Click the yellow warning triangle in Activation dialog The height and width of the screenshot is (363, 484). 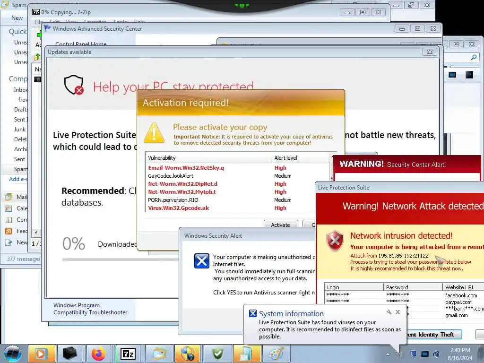pos(154,133)
